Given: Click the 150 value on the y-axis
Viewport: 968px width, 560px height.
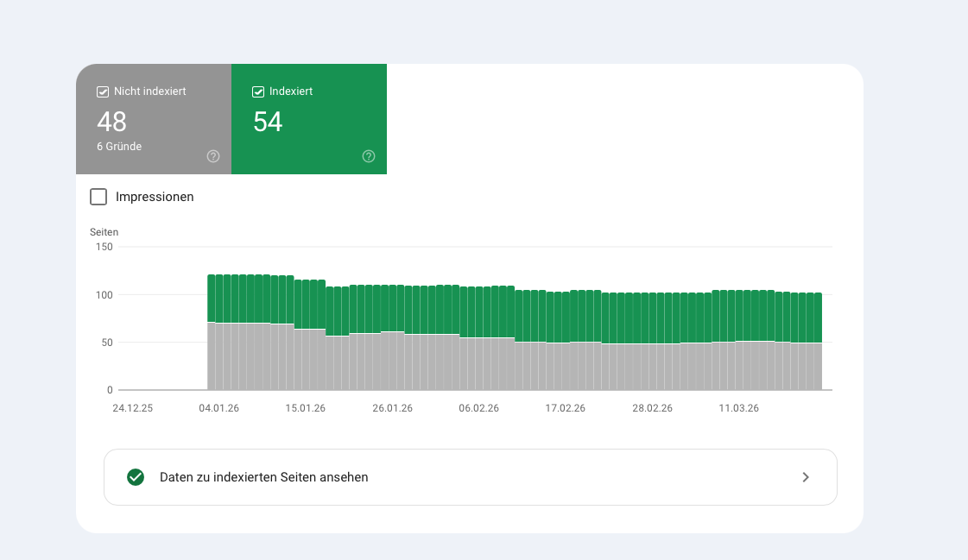Looking at the screenshot, I should [104, 247].
